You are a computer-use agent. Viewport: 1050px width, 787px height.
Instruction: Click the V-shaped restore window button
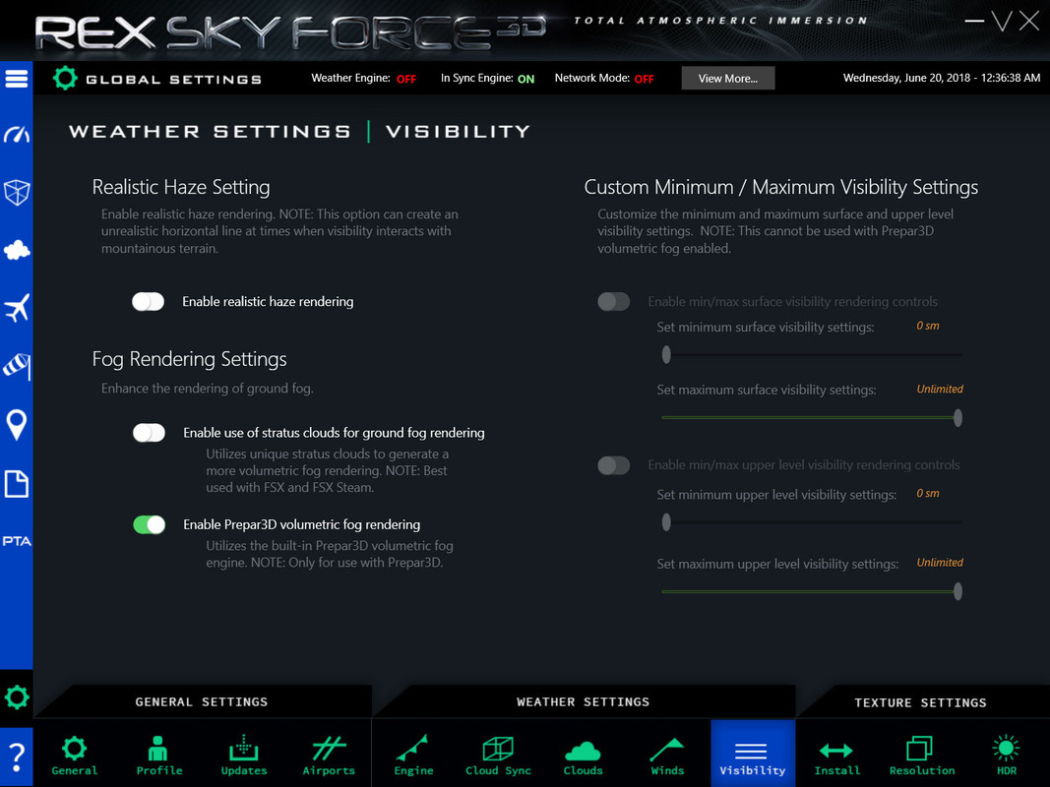[1002, 22]
